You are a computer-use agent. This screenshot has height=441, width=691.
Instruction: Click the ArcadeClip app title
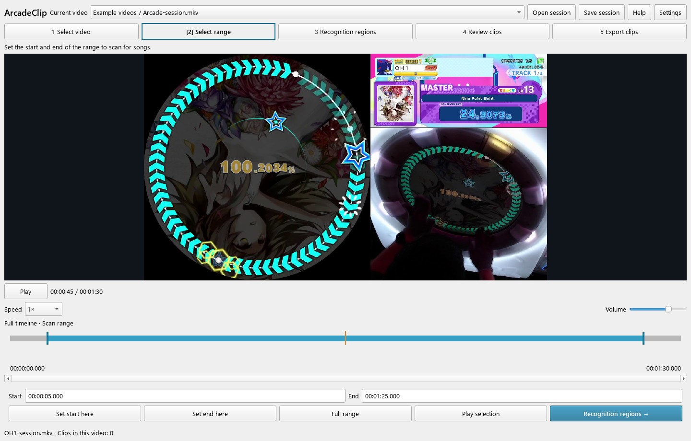[x=25, y=13]
